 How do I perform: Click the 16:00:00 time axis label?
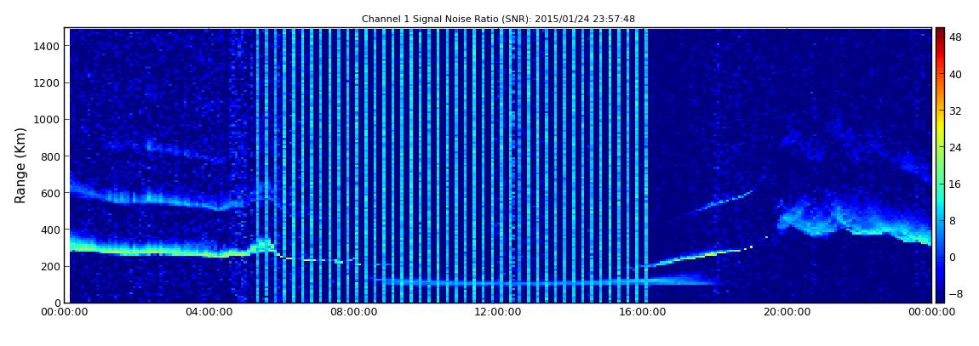tap(643, 312)
